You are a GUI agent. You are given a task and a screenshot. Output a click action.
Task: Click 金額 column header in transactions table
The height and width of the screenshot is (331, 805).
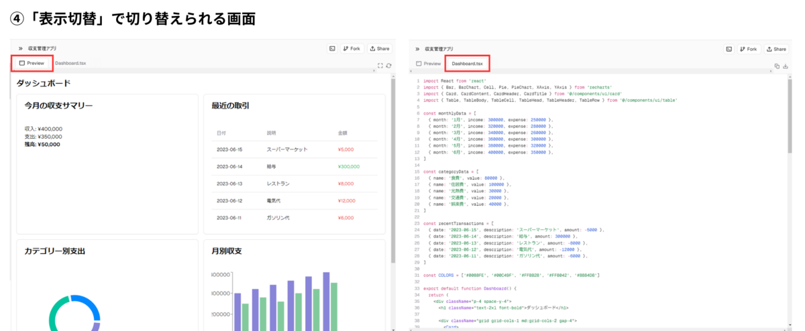point(343,133)
